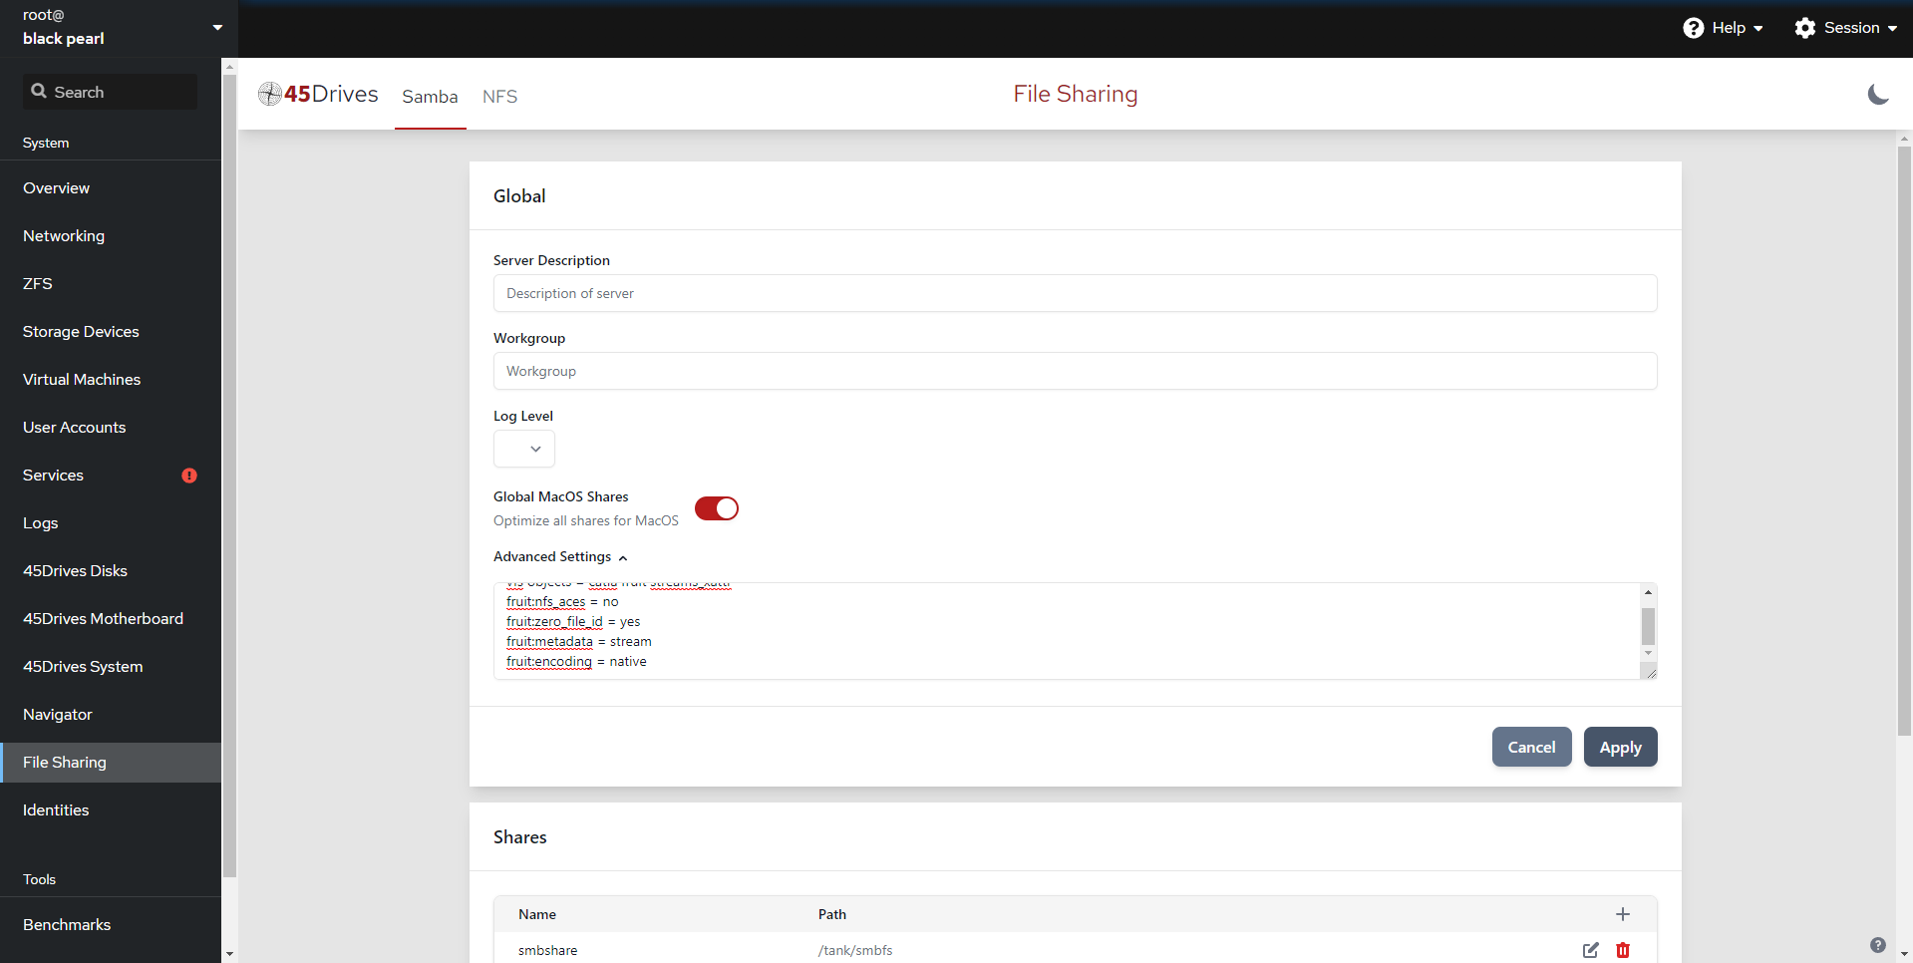The width and height of the screenshot is (1913, 963).
Task: Click the main page vertical scrollbar
Action: [x=1904, y=442]
